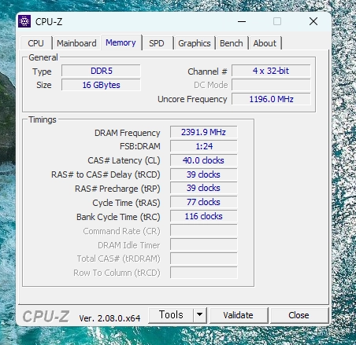Click the 1196.0 MHz uncore frequency value
Screen dimensions: 356x345
click(x=271, y=99)
